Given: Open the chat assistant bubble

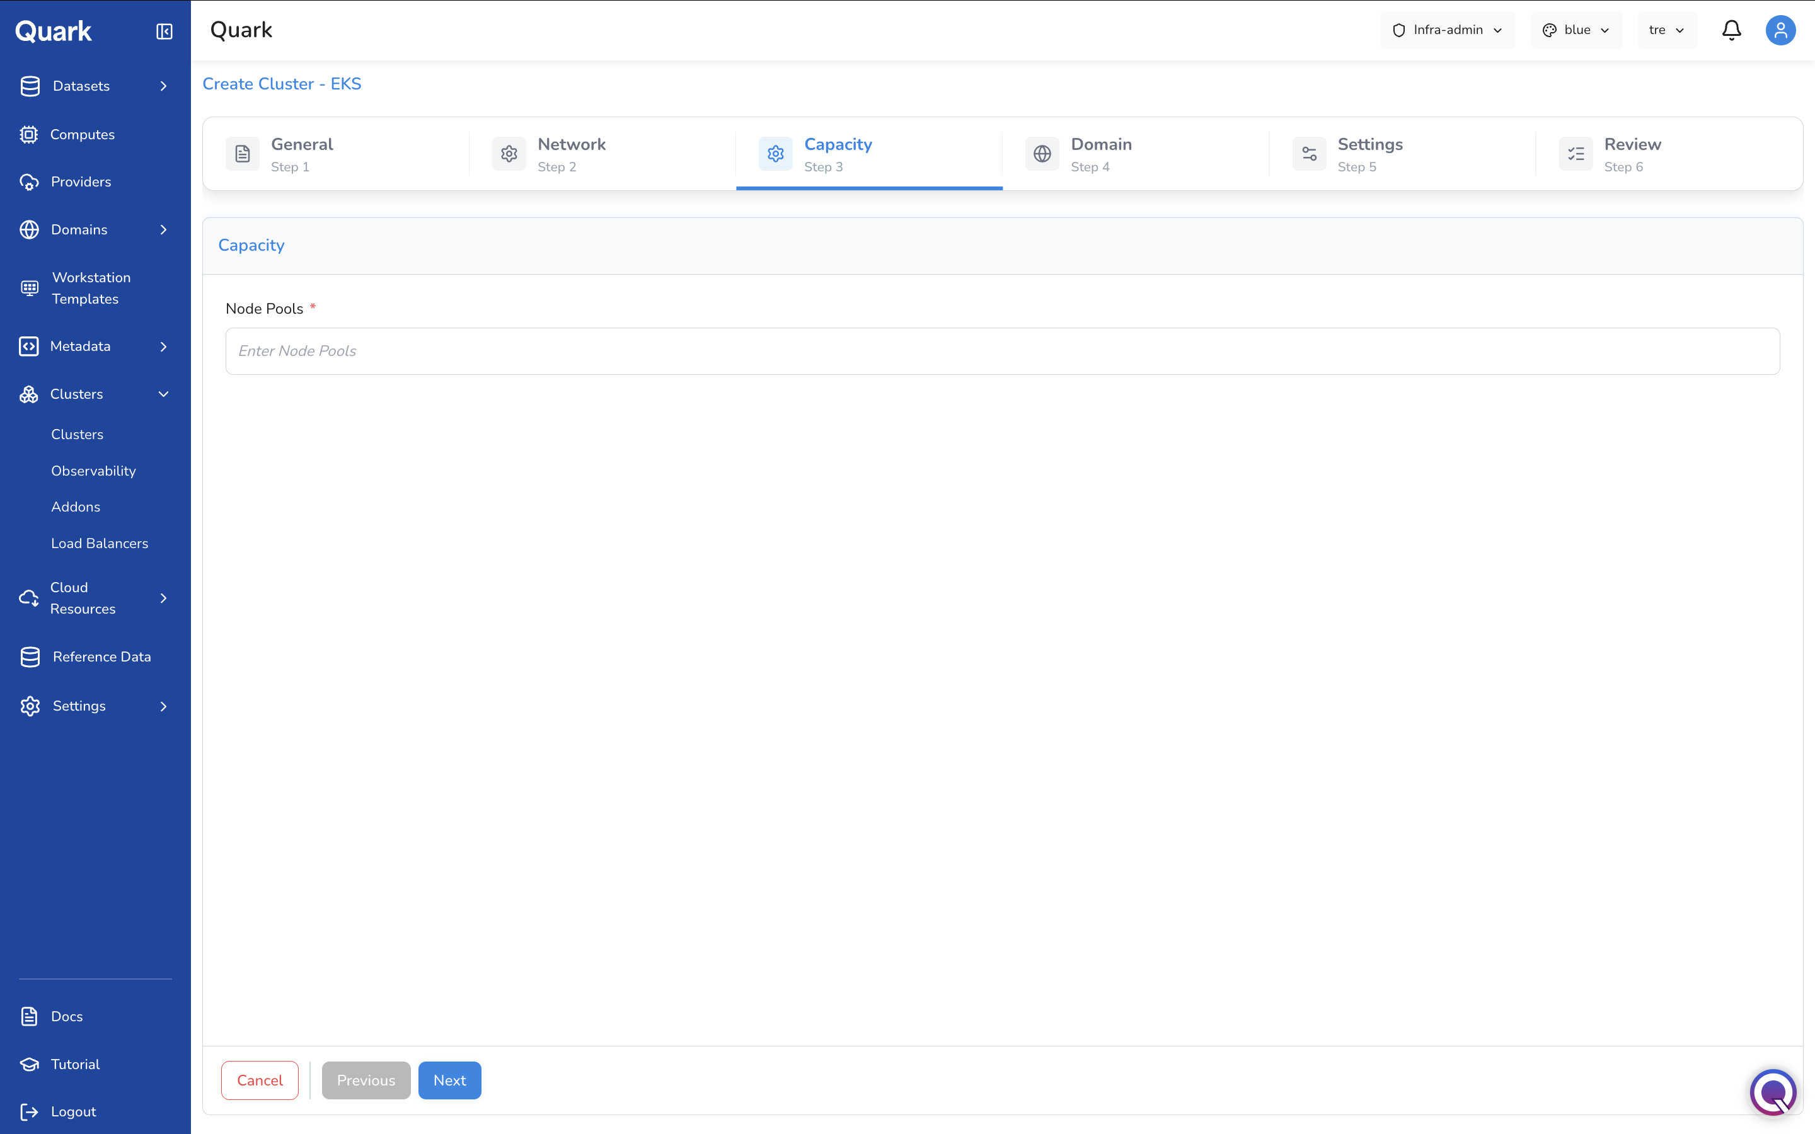Looking at the screenshot, I should [1773, 1093].
